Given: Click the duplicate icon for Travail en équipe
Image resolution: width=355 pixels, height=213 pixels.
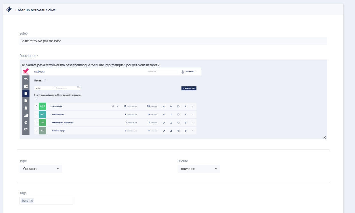Looking at the screenshot, I should point(178,131).
